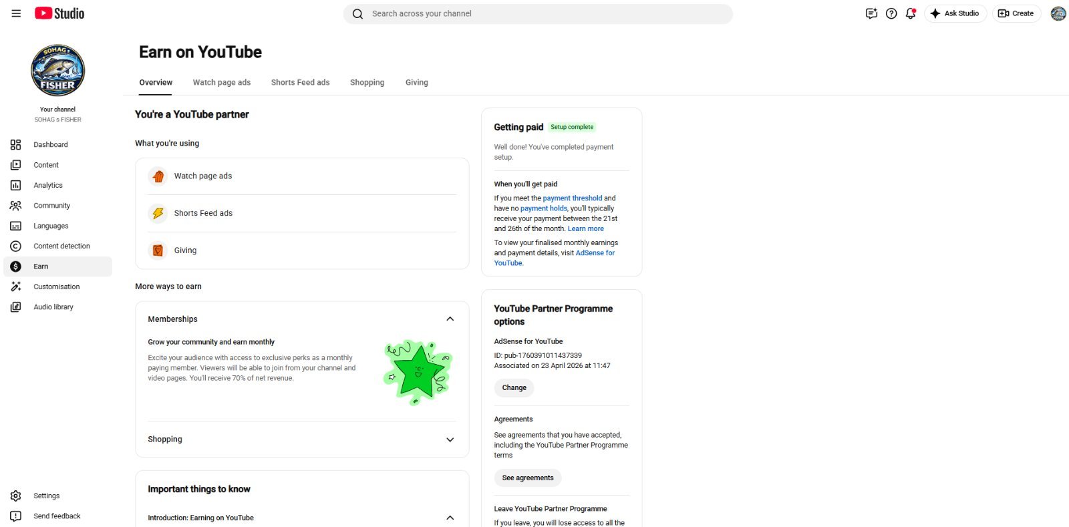
Task: Click the Community sidebar icon
Action: click(x=15, y=206)
